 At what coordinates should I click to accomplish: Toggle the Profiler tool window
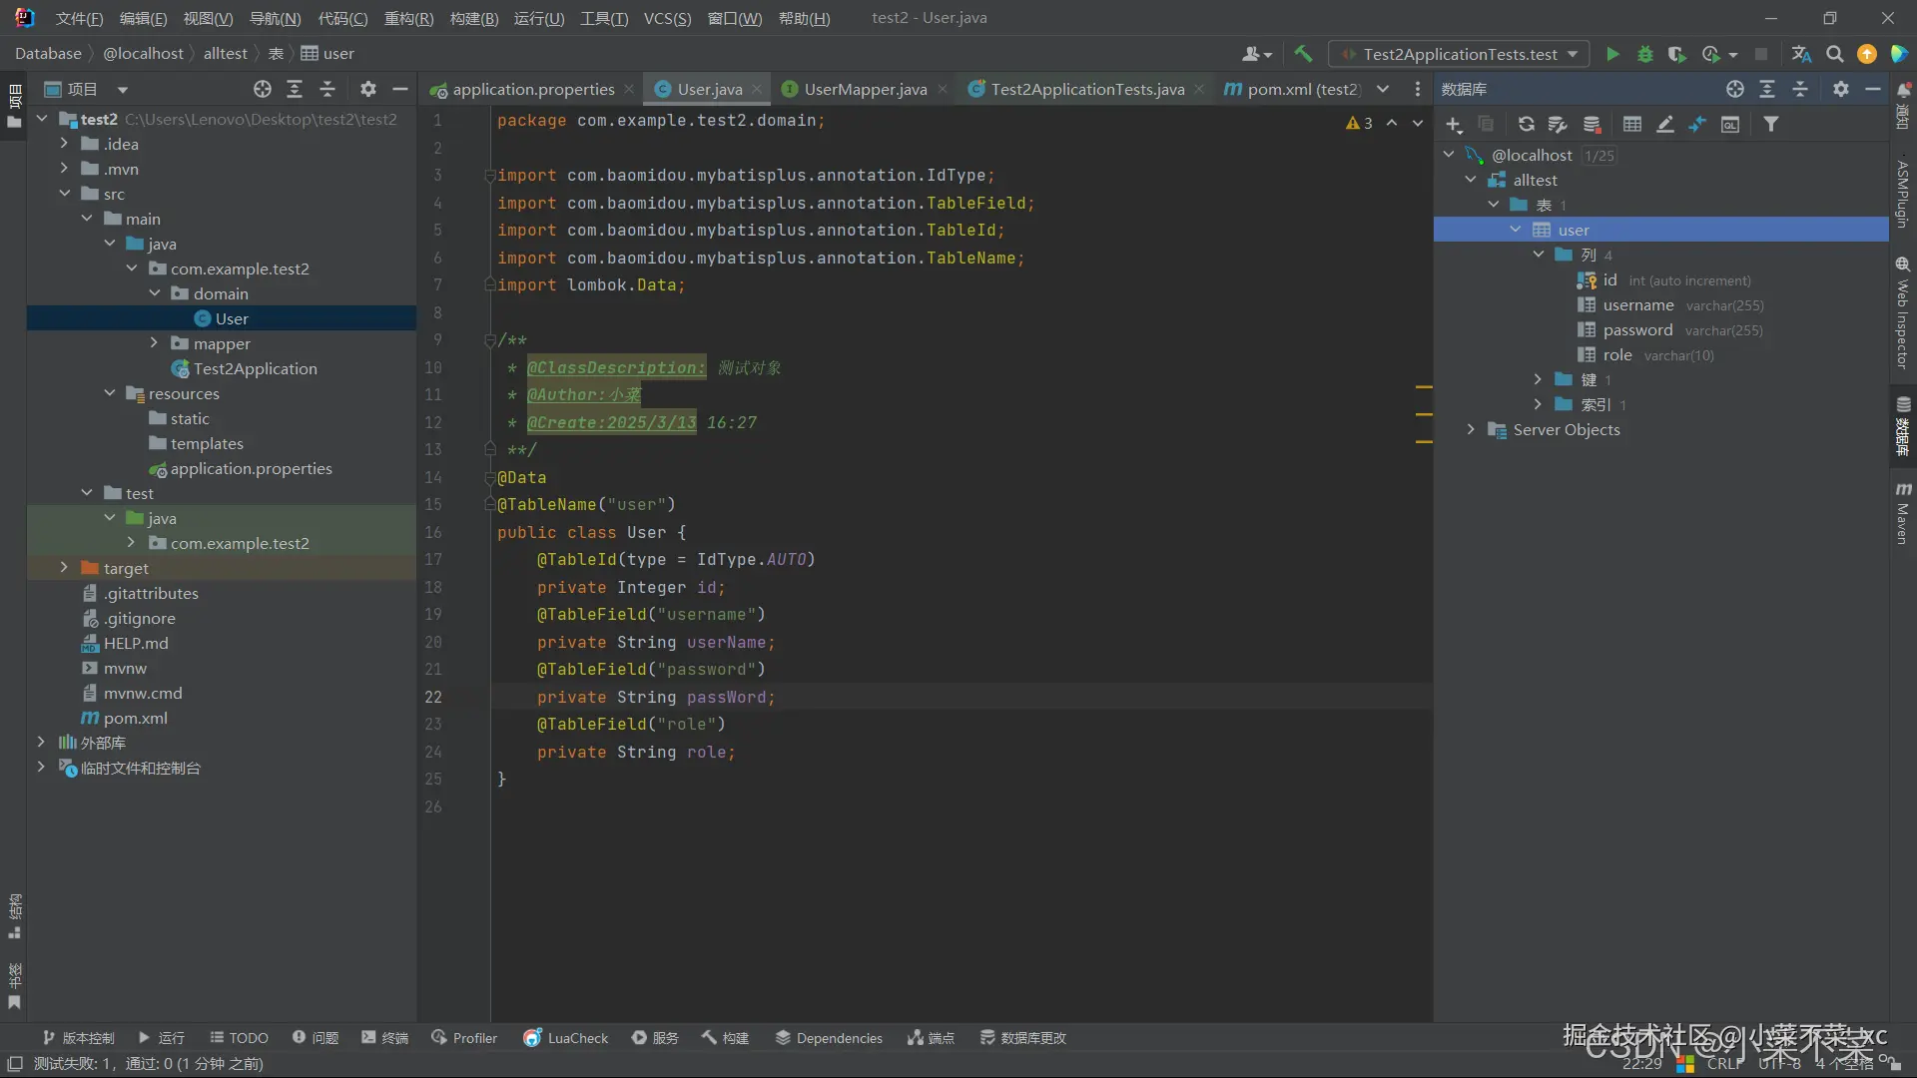point(464,1038)
